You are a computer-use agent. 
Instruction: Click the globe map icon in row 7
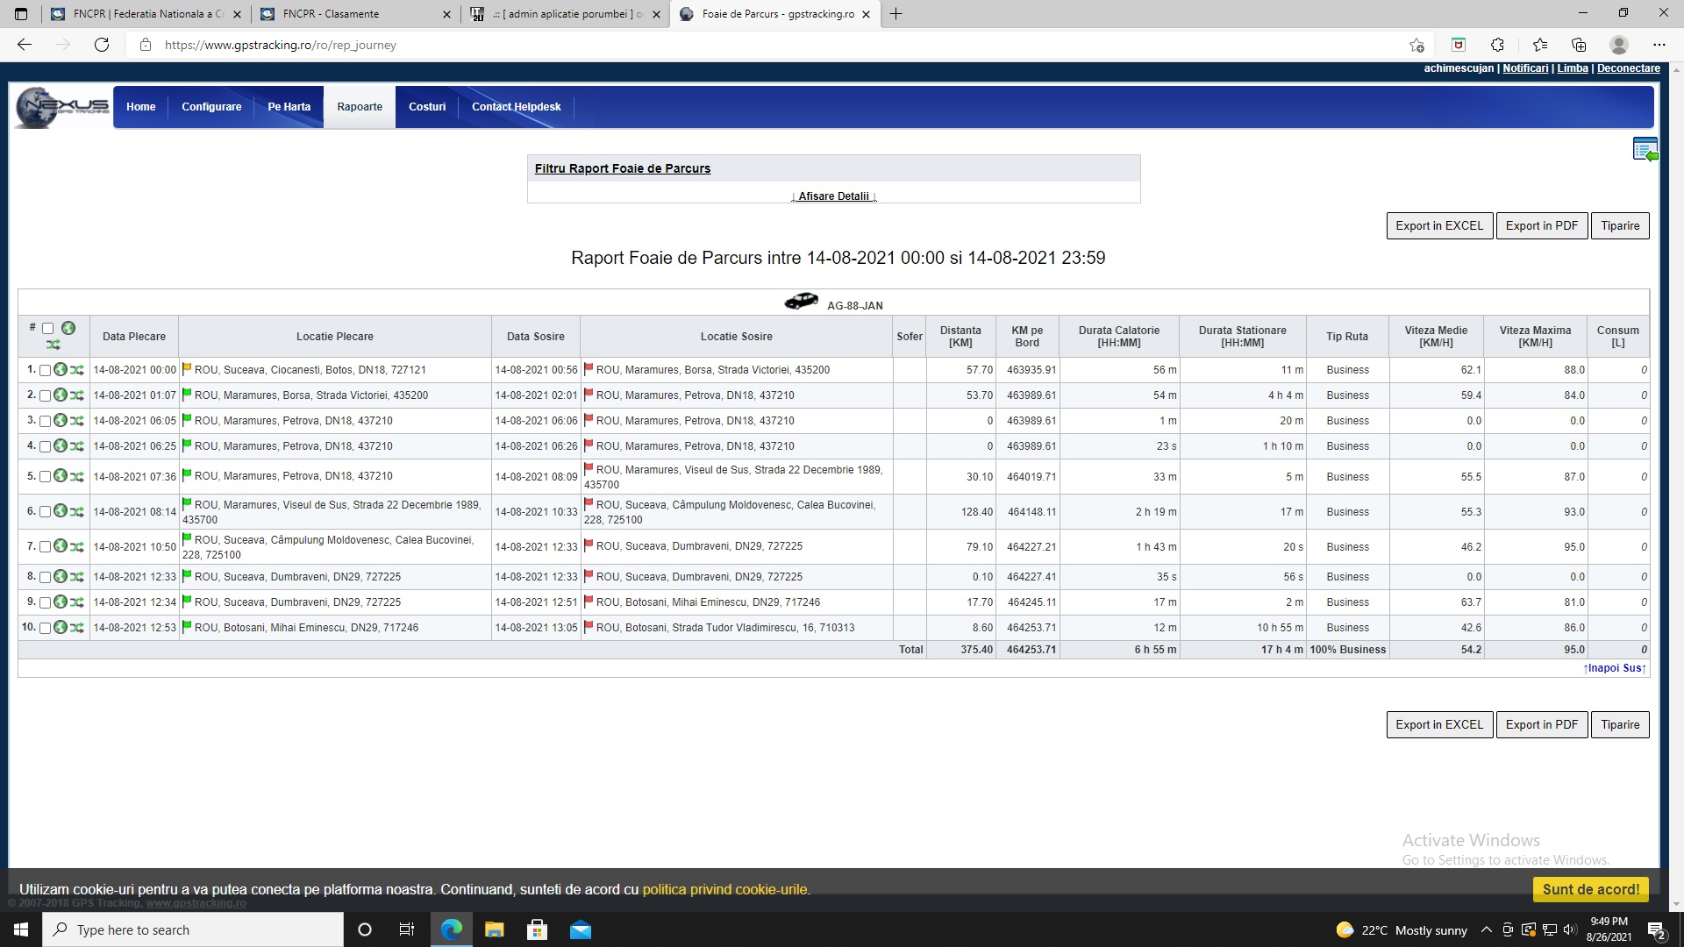tap(61, 546)
